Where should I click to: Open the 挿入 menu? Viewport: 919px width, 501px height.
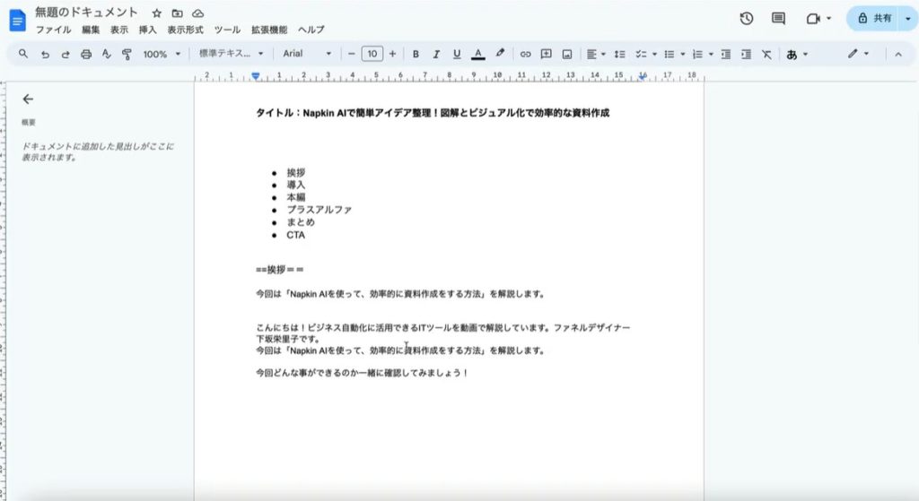pyautogui.click(x=147, y=30)
